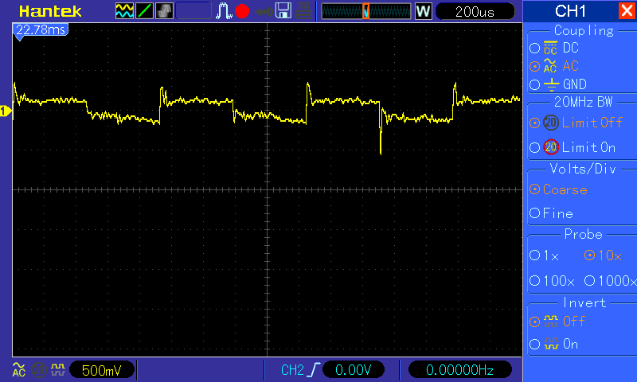Click the rising edge trigger slope icon
Screen dimensions: 637x382
314,370
